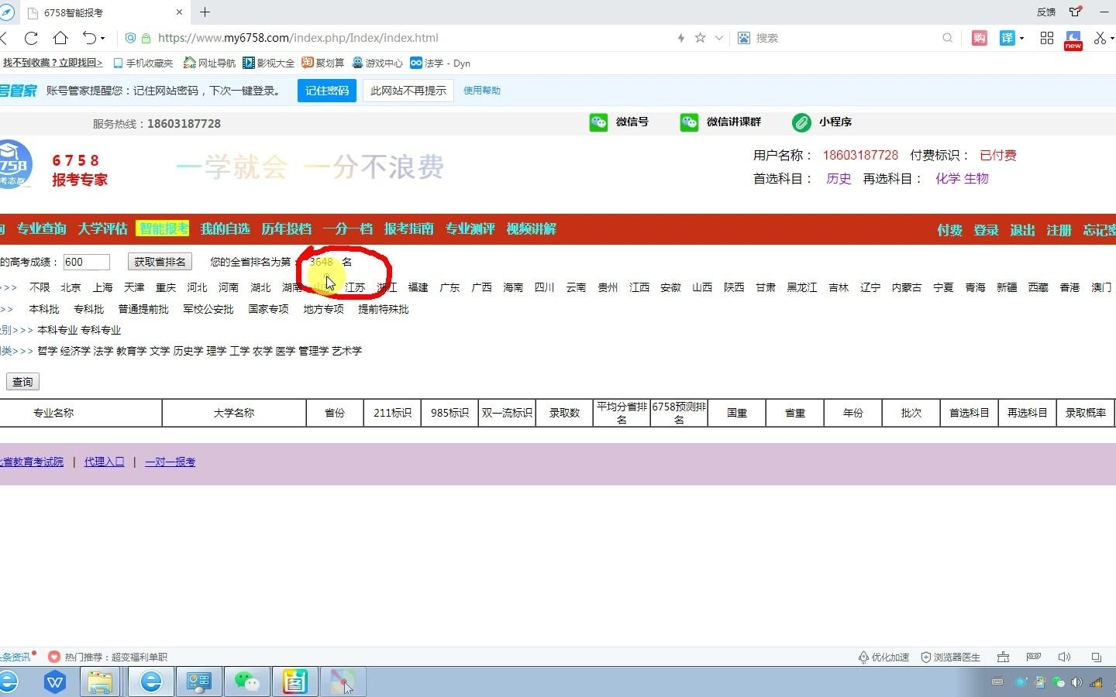Bookmark the page with the star icon
This screenshot has height=697, width=1116.
click(701, 38)
